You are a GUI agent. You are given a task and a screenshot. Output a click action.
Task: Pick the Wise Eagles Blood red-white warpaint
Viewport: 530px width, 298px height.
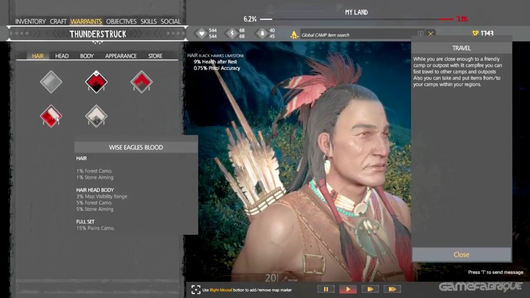pos(51,116)
